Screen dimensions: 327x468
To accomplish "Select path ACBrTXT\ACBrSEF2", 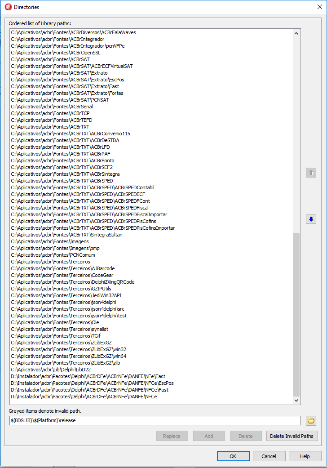I will (x=62, y=167).
